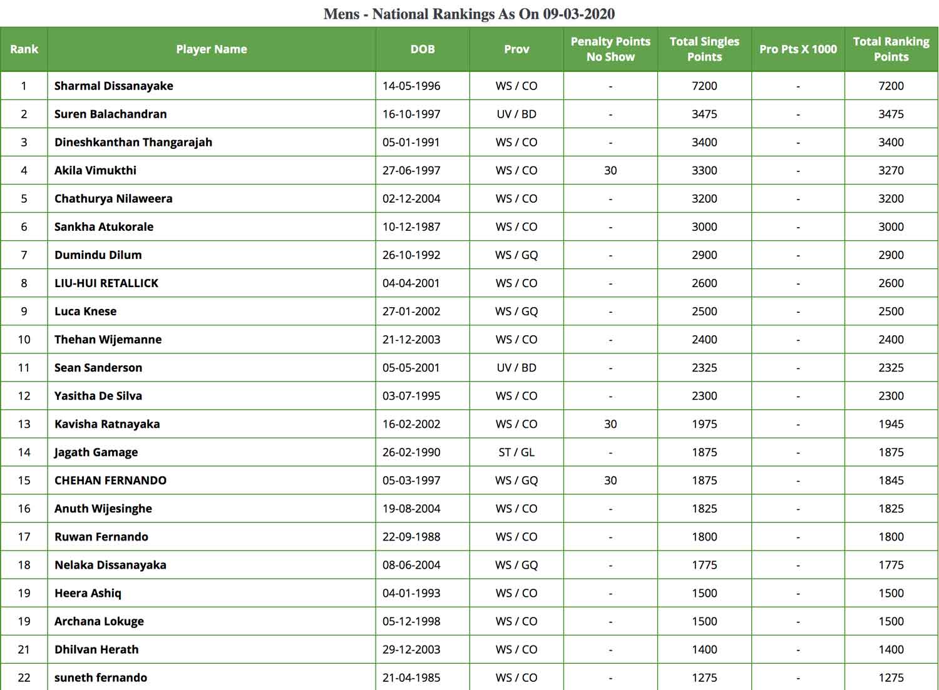Click Kavisha Ratnayaka's penalty points value
The width and height of the screenshot is (939, 690).
point(610,424)
